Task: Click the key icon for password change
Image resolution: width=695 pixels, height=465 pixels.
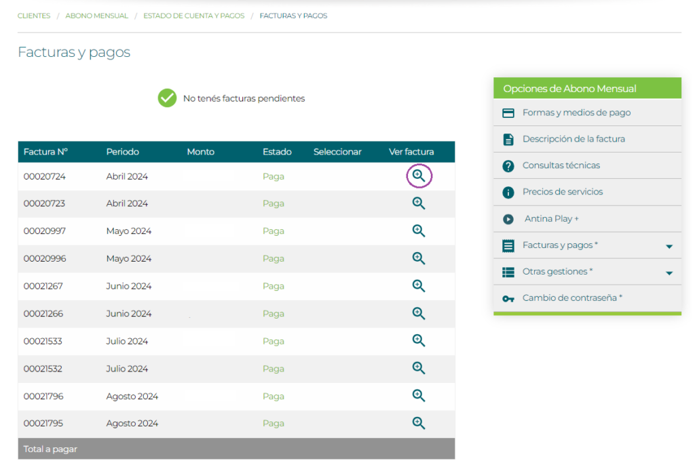Action: click(x=508, y=299)
